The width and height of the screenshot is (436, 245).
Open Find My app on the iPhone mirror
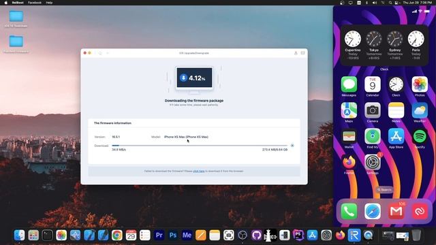pyautogui.click(x=373, y=136)
